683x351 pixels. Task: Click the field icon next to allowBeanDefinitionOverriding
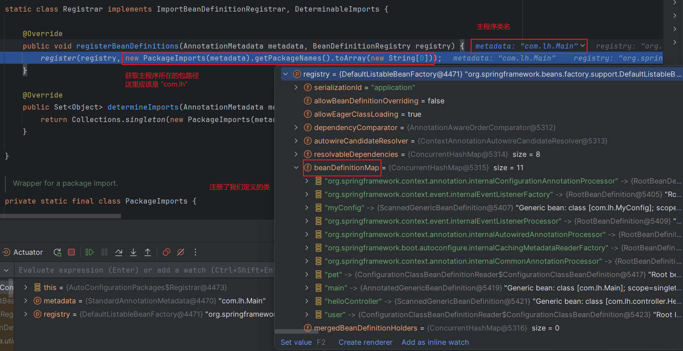click(307, 101)
